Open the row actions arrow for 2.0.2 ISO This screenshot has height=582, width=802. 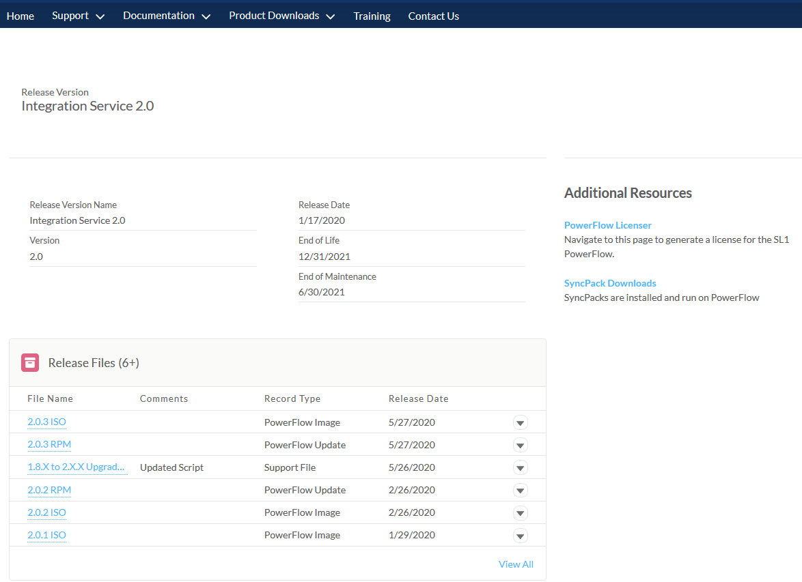pos(521,512)
